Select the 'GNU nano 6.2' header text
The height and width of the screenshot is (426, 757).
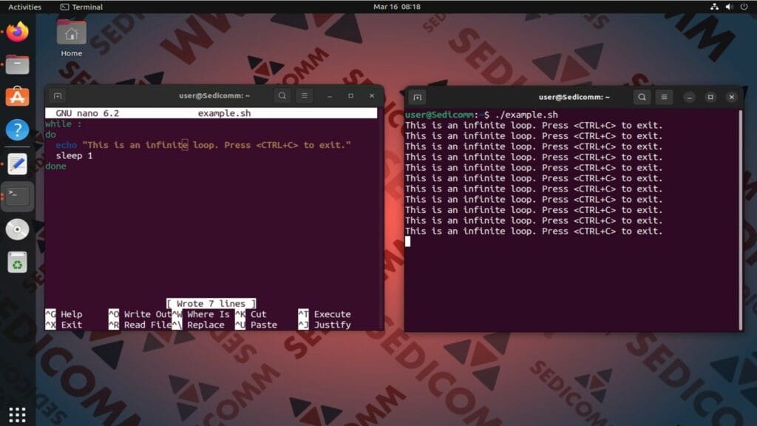(x=87, y=113)
